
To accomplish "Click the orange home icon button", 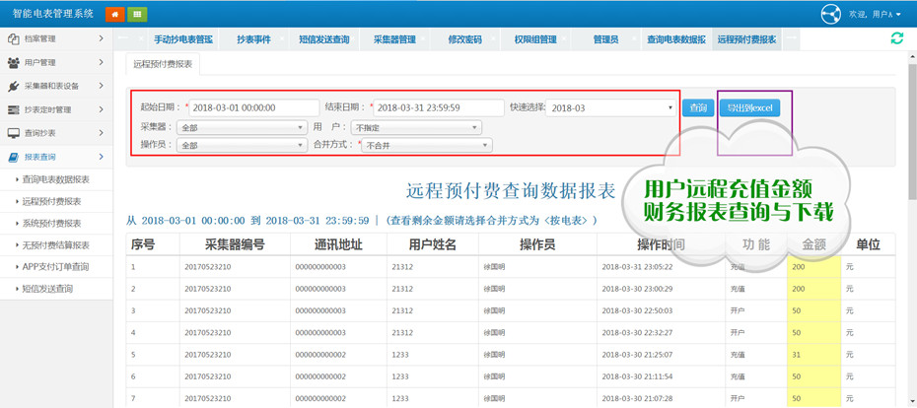I will (114, 14).
